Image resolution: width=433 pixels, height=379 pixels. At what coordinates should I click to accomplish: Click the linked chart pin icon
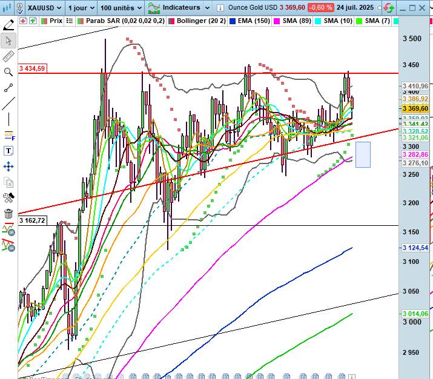[x=19, y=8]
